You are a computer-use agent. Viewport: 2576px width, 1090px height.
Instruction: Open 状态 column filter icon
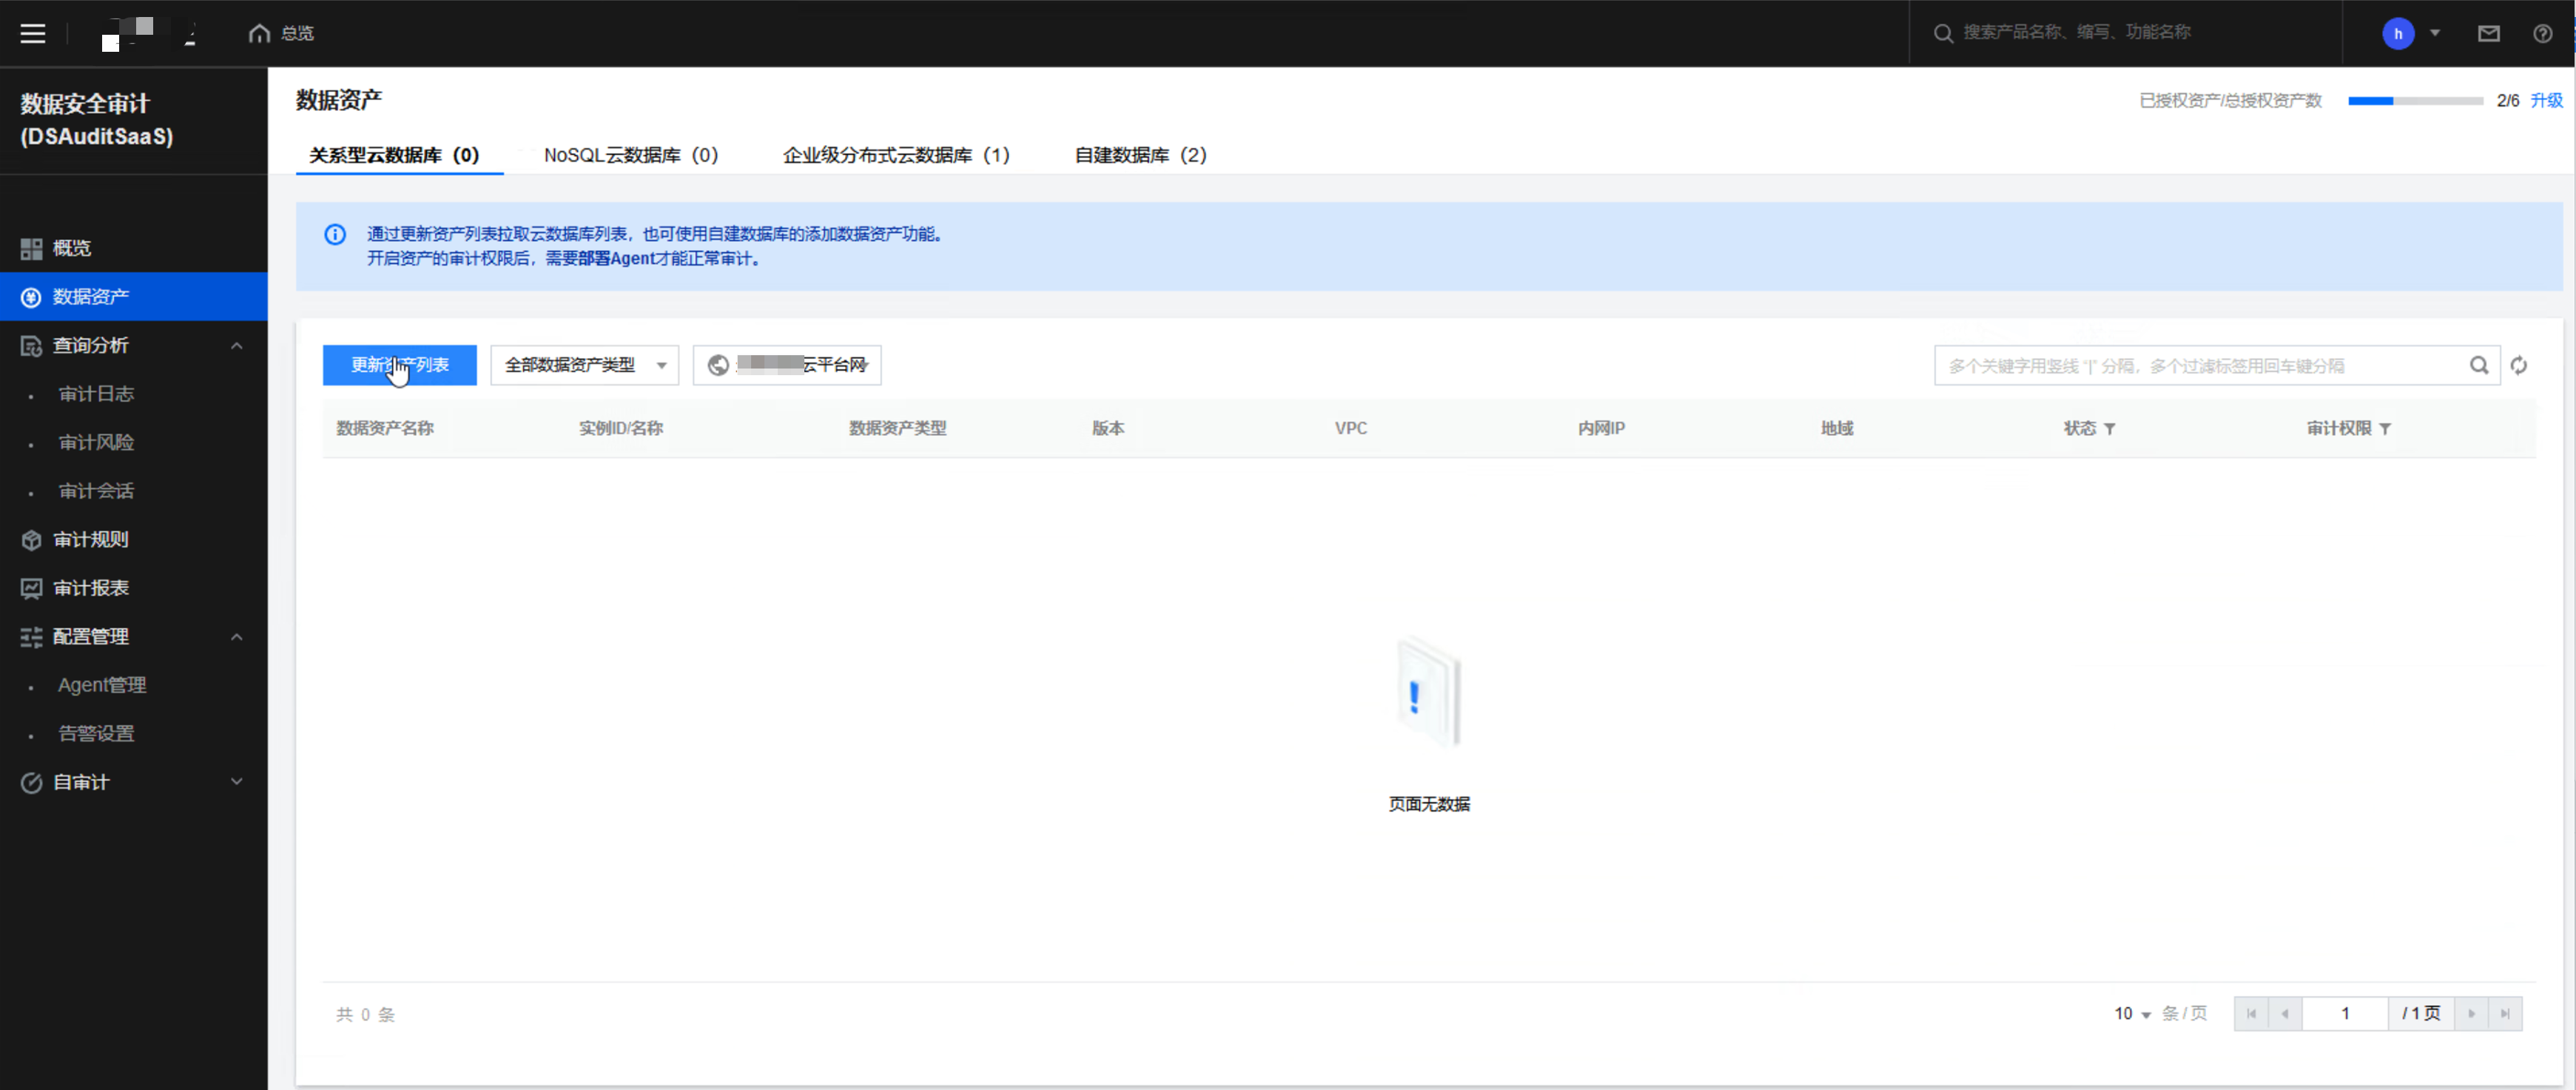point(2109,429)
